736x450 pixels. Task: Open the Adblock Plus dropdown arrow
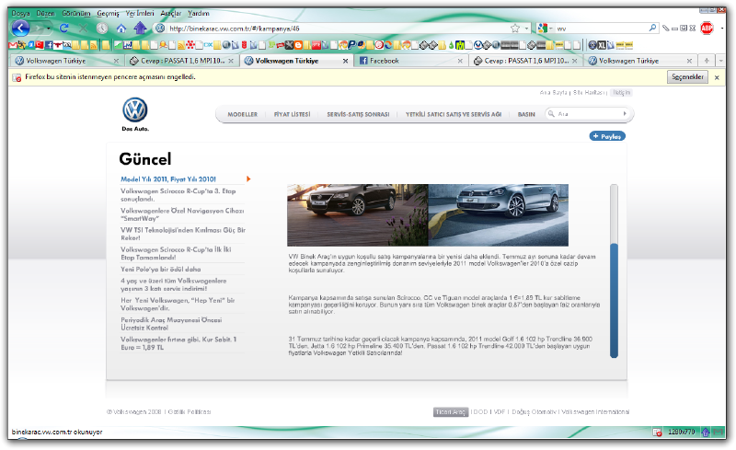721,29
